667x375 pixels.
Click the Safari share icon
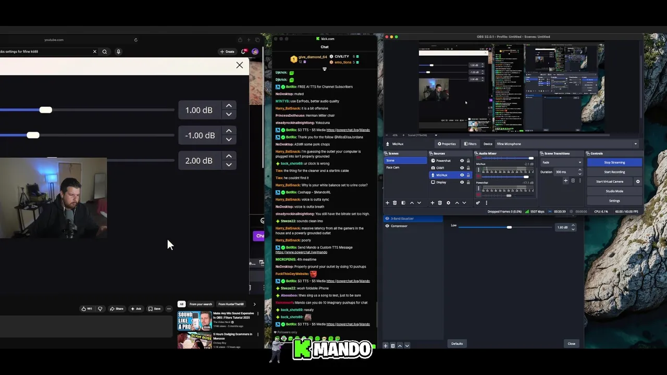[240, 40]
